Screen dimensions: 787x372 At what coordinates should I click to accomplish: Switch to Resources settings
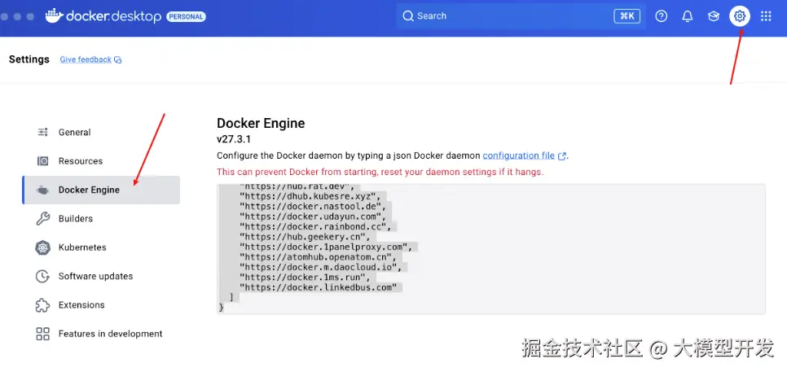click(x=101, y=161)
